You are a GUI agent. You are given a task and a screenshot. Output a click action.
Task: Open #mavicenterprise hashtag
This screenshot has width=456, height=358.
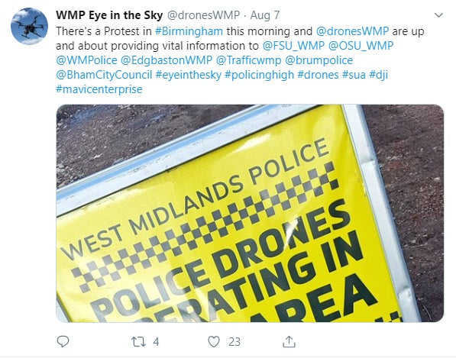click(x=99, y=89)
